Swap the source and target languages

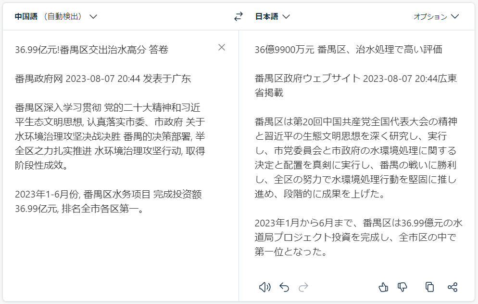coord(239,16)
